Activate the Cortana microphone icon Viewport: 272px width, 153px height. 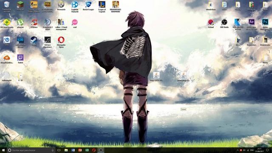53,150
